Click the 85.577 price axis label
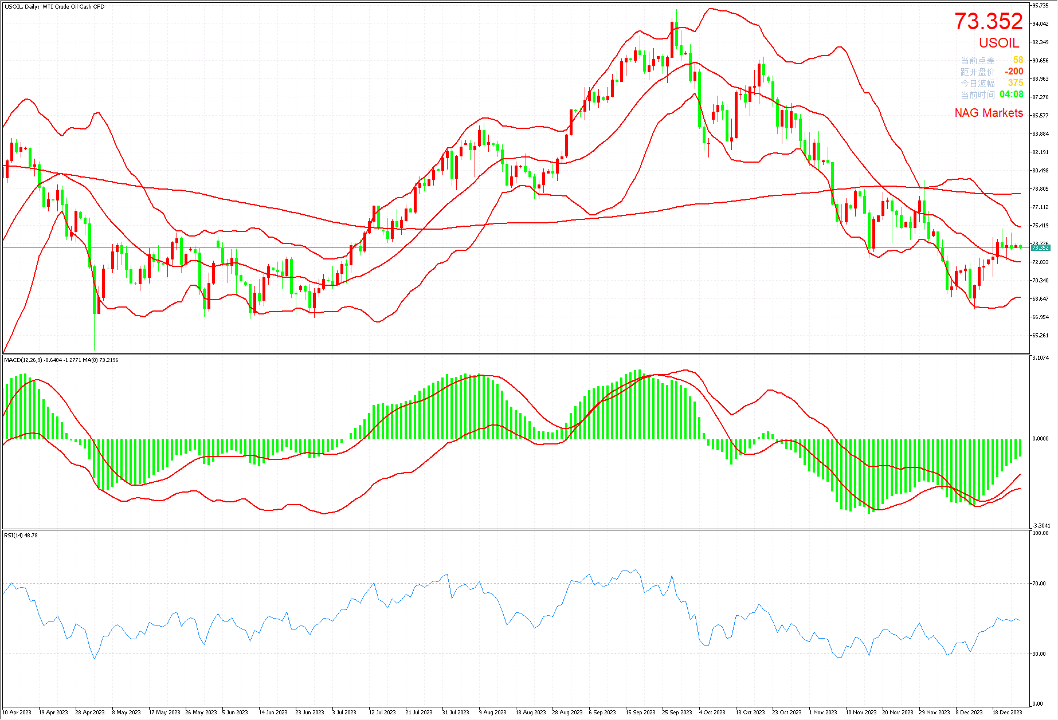Screen dimensions: 1058x720 pyautogui.click(x=1040, y=116)
